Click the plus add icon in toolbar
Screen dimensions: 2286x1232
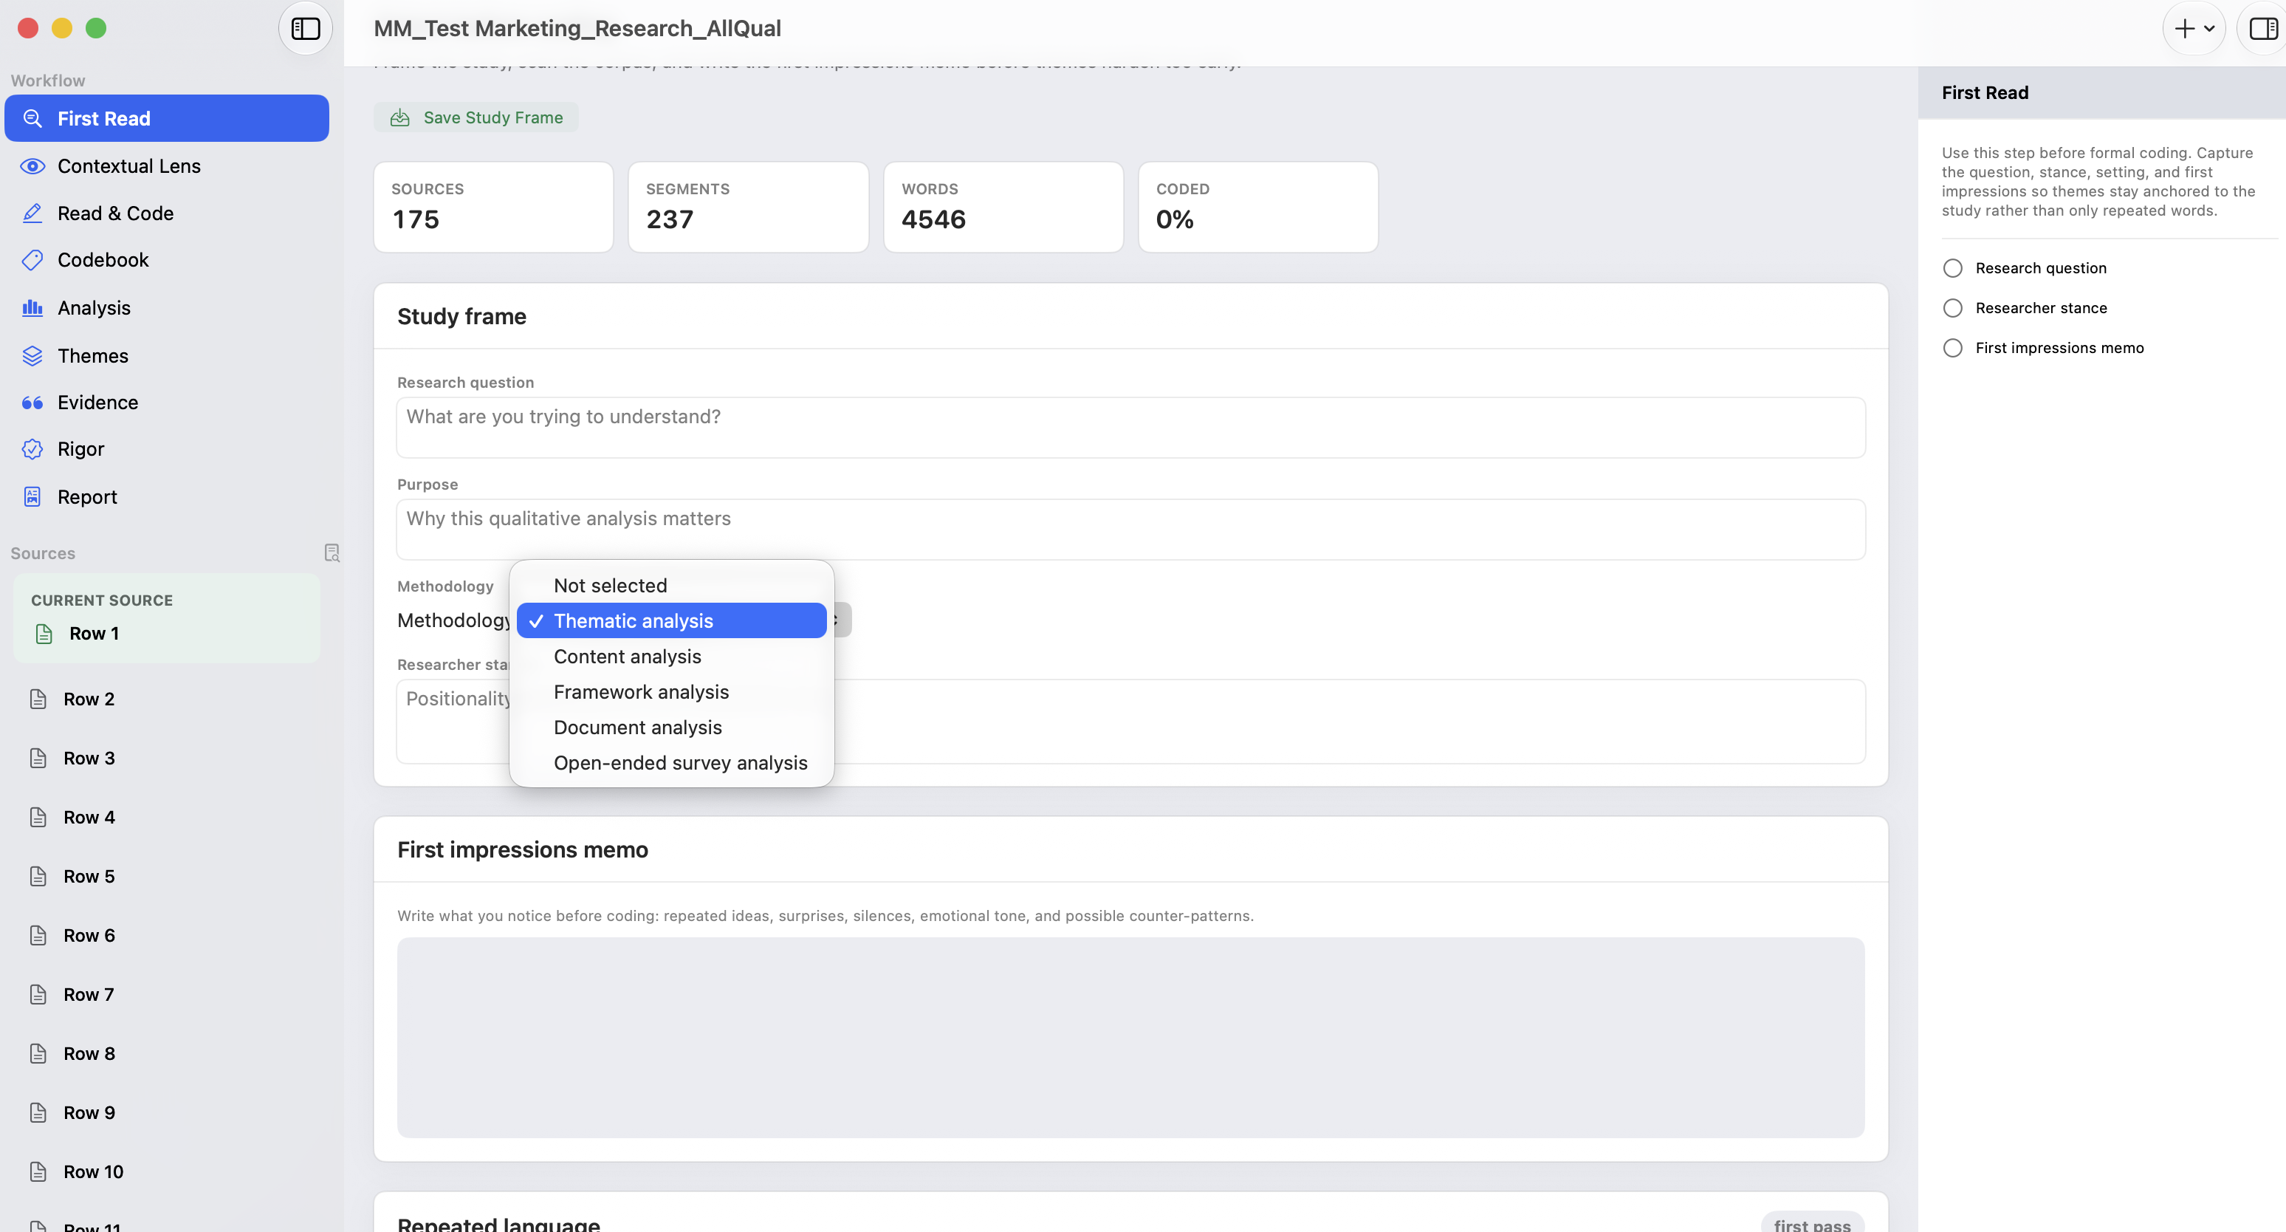click(x=2184, y=28)
